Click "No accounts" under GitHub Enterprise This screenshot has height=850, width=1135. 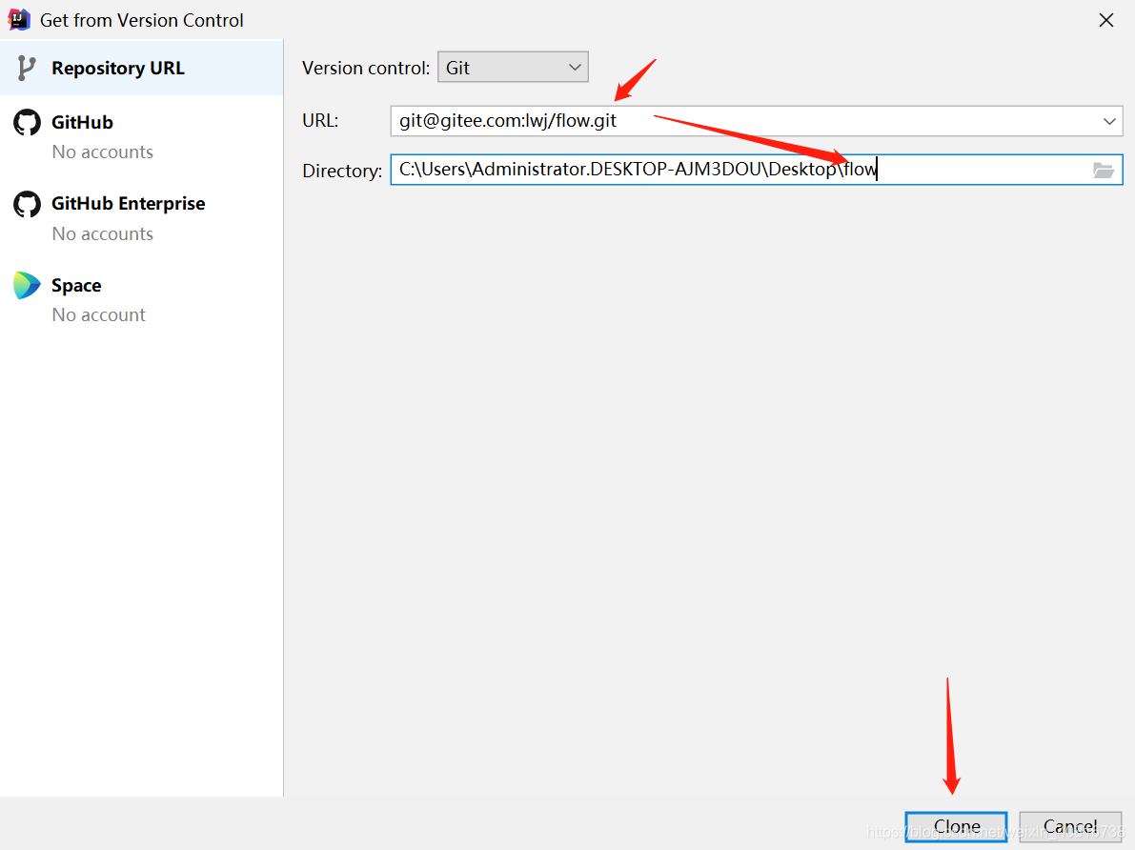pos(103,233)
